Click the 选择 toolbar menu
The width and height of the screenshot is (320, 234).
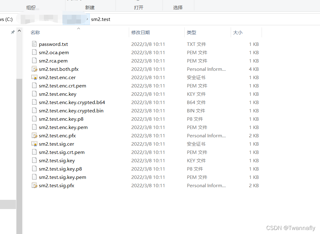point(178,7)
